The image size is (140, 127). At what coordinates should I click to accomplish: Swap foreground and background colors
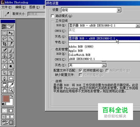[x=12, y=96]
